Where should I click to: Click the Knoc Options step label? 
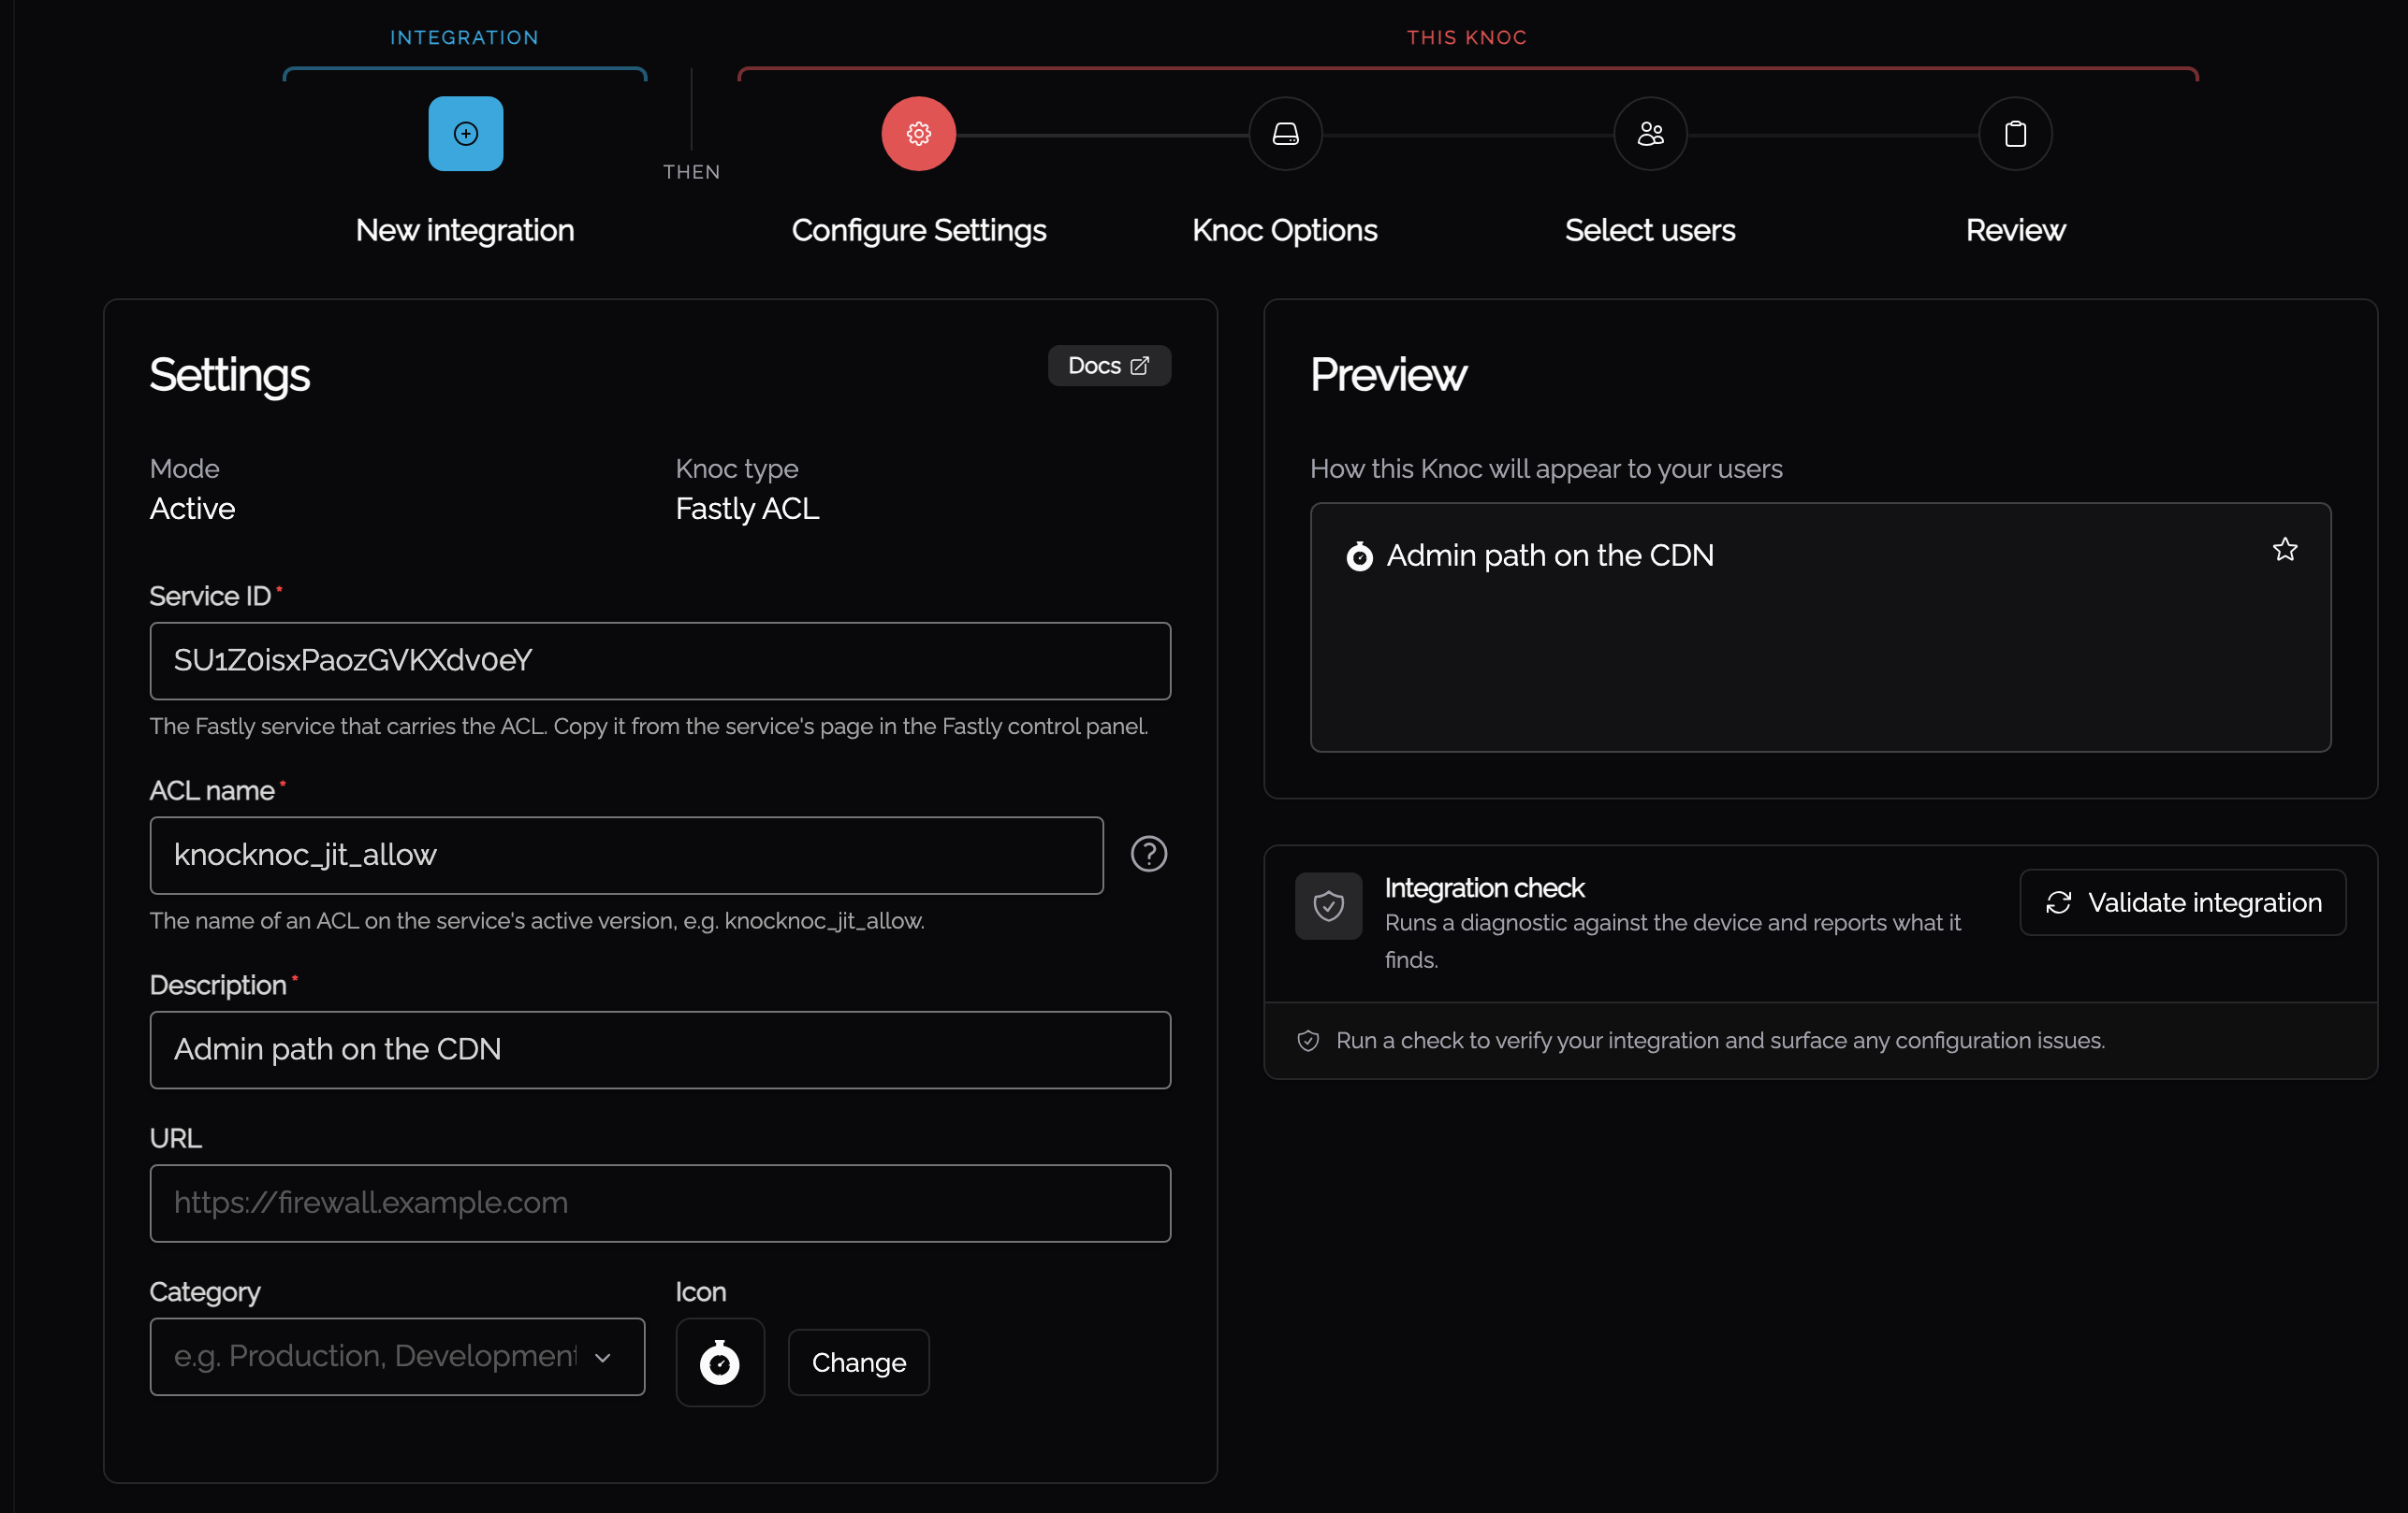[1285, 231]
